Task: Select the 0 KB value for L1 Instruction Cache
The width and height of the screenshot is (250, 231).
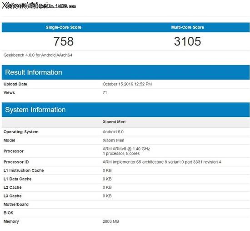Action: click(107, 171)
